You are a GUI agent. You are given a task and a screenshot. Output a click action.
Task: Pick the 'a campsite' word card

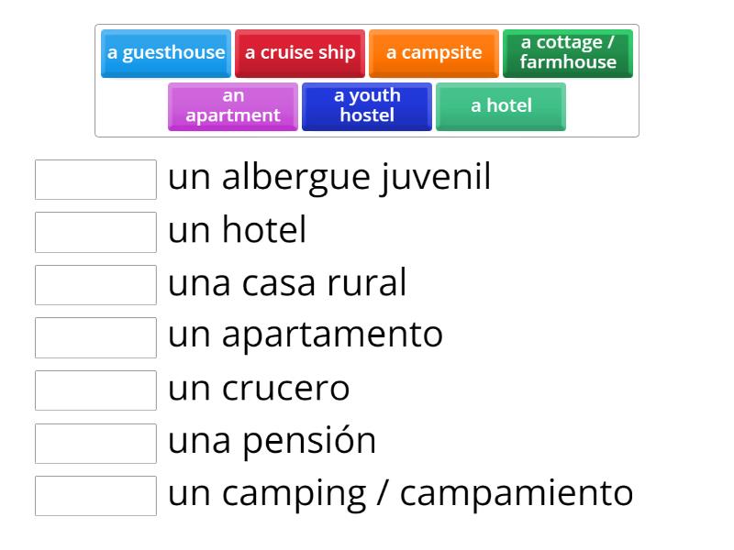[433, 53]
